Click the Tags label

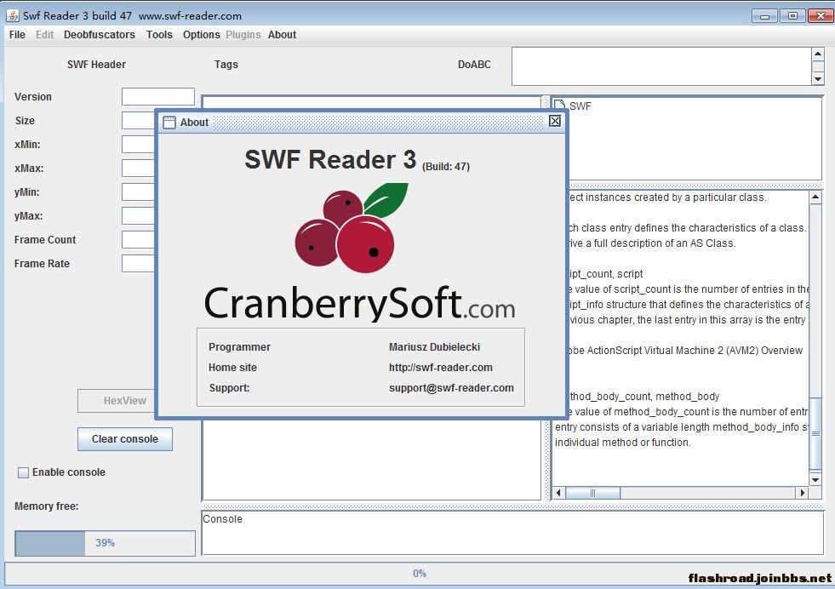pos(226,65)
